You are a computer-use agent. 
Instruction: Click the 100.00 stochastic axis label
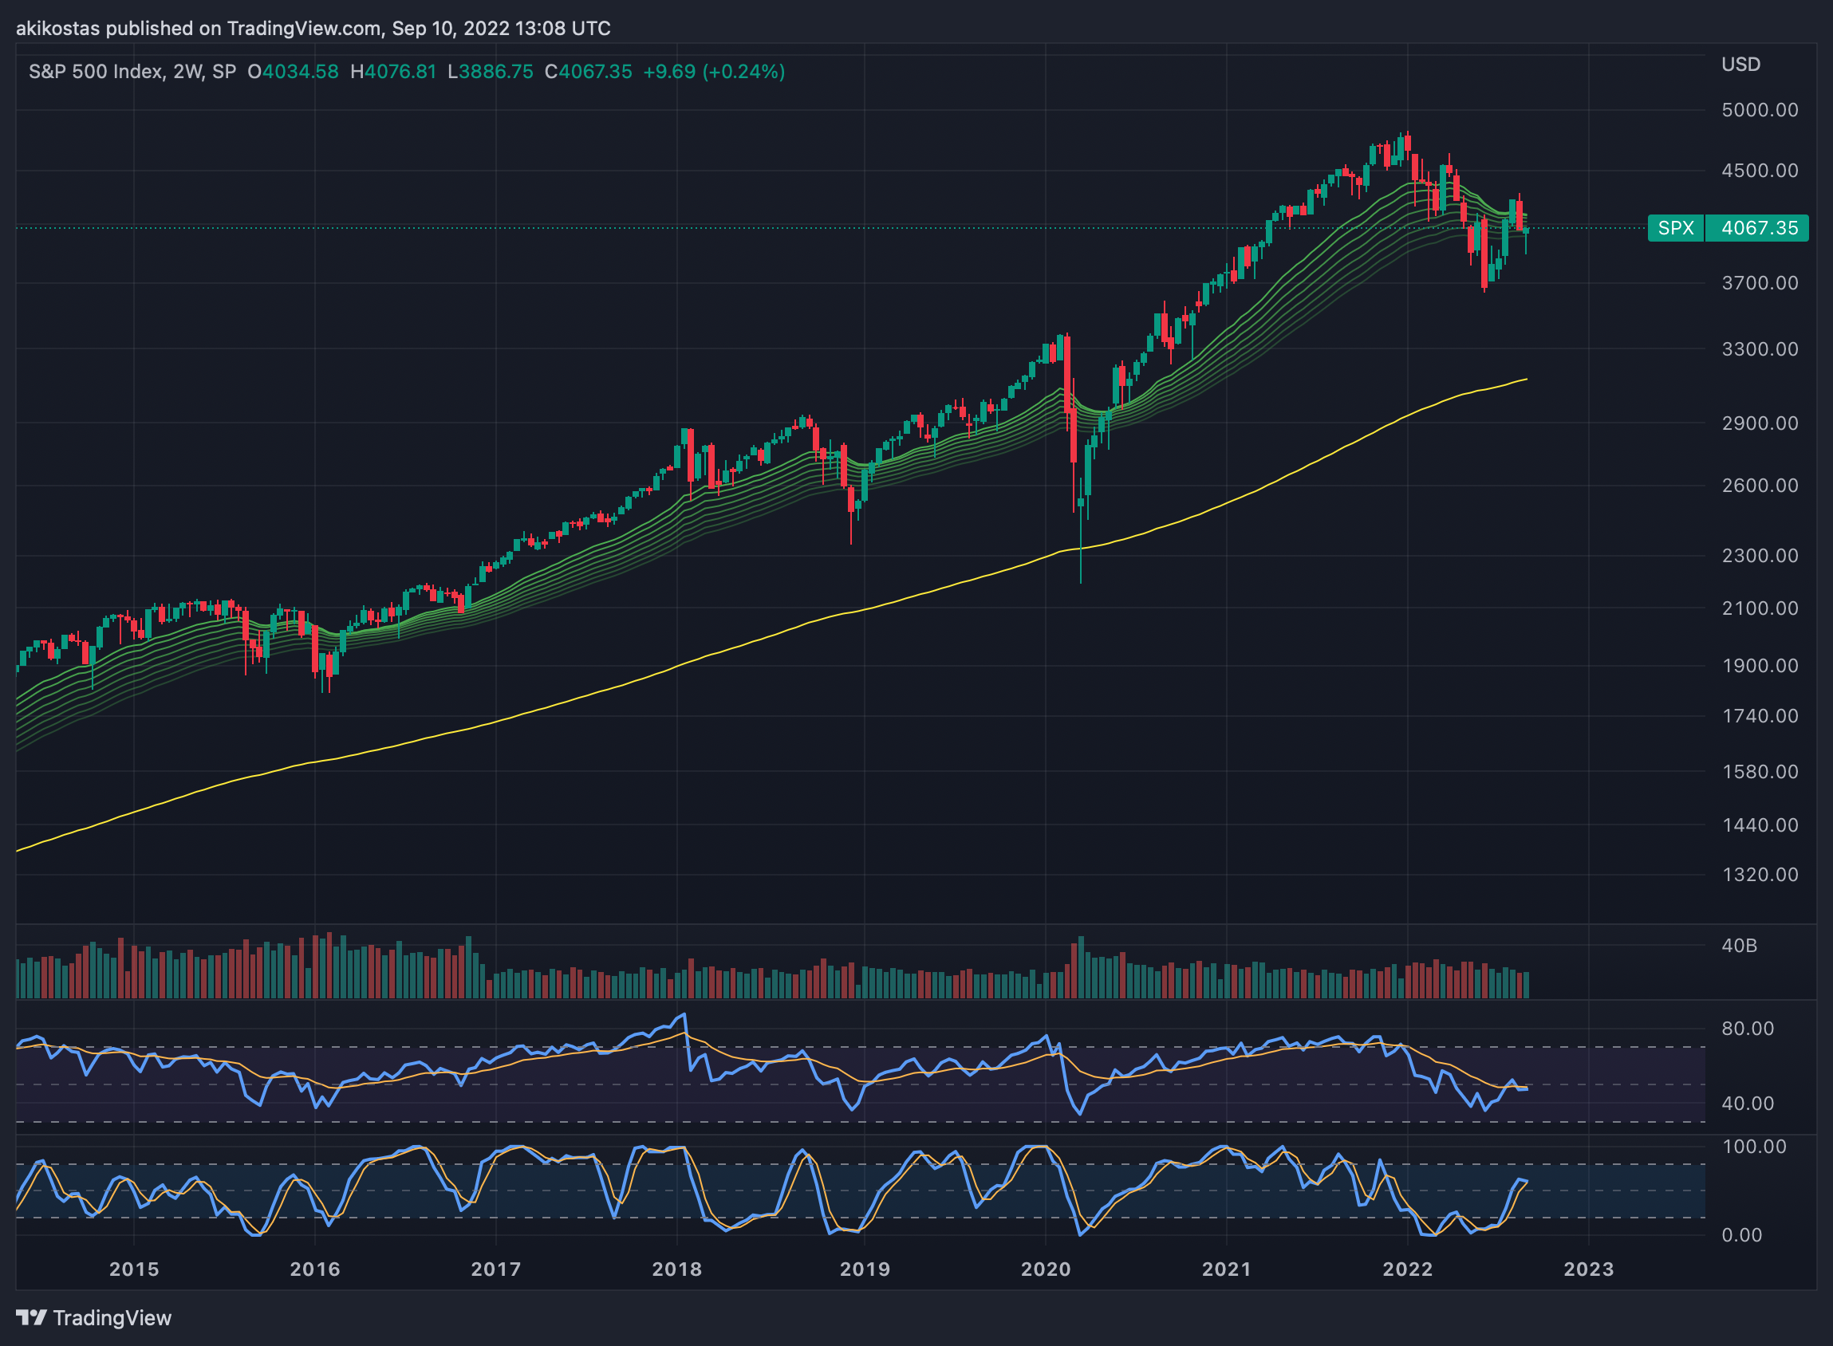click(1753, 1147)
